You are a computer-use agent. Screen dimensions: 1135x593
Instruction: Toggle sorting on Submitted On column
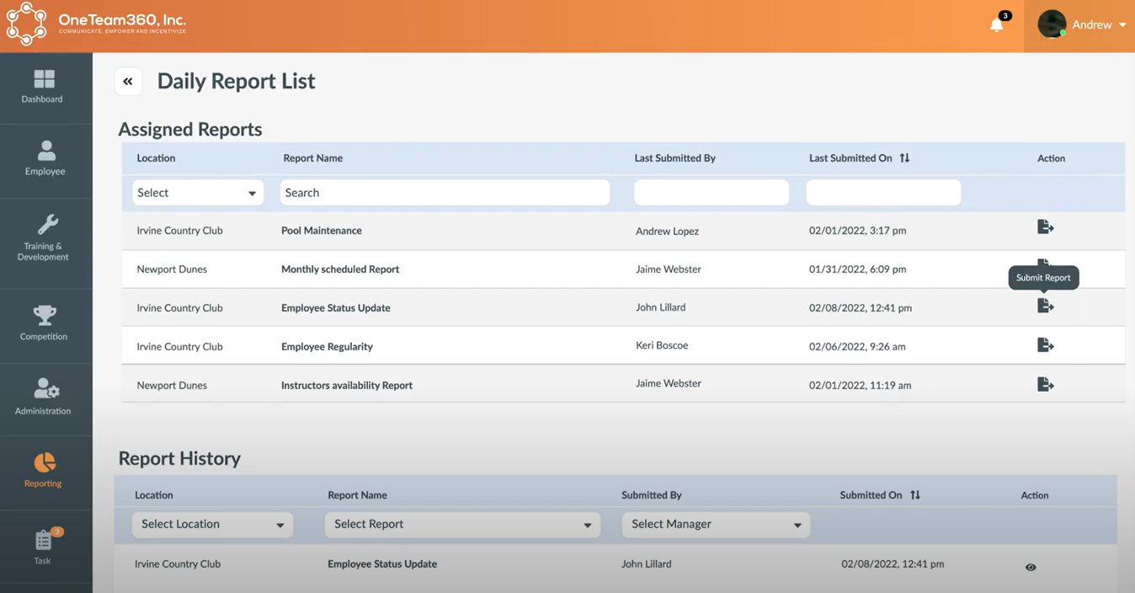914,494
